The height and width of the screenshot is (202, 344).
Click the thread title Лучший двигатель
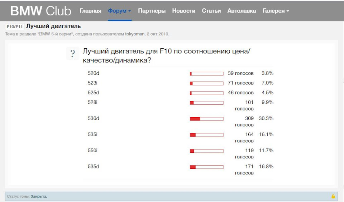tap(53, 26)
